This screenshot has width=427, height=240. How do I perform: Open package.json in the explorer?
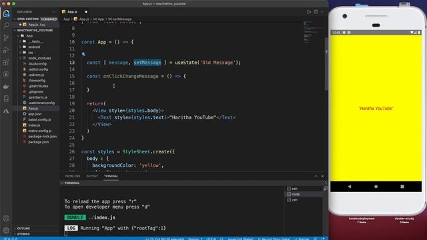pyautogui.click(x=39, y=142)
